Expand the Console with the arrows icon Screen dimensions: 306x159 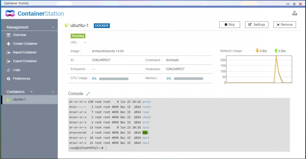pyautogui.click(x=88, y=94)
